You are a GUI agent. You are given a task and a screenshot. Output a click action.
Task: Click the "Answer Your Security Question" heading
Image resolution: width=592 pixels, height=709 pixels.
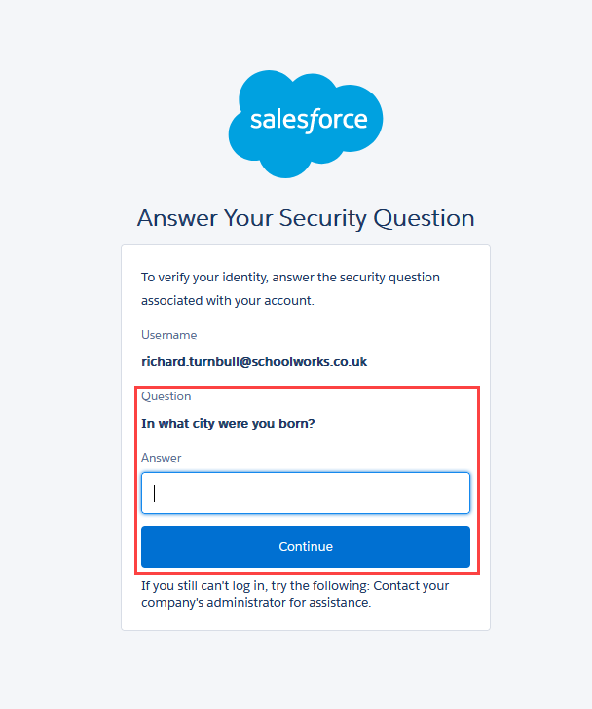(x=306, y=217)
